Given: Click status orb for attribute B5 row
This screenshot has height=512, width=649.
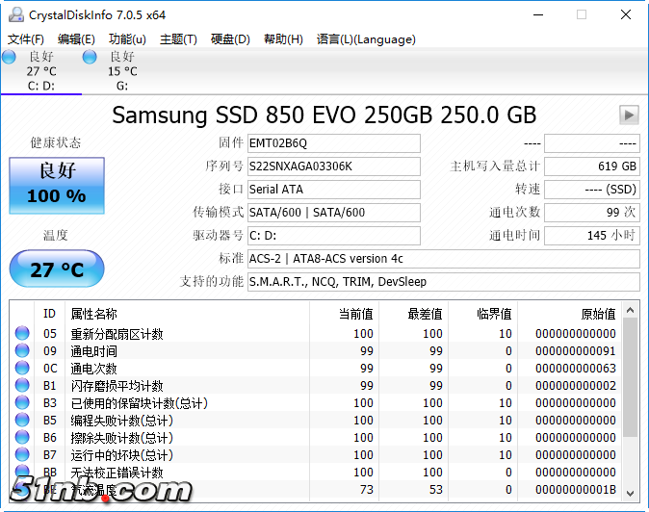Looking at the screenshot, I should pyautogui.click(x=22, y=421).
